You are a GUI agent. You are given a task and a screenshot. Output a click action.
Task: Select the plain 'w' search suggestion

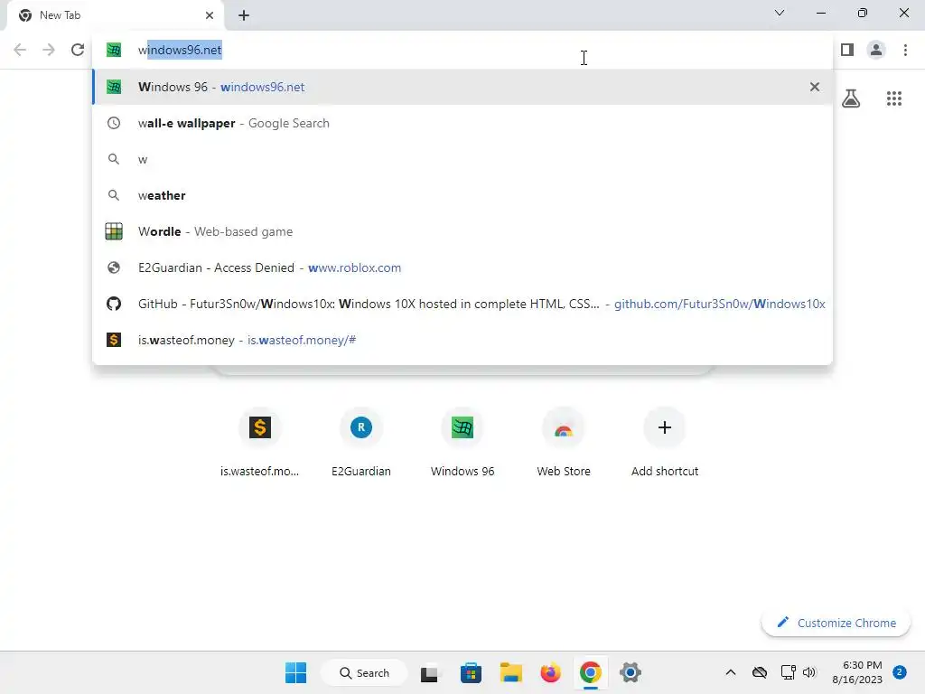(x=462, y=159)
